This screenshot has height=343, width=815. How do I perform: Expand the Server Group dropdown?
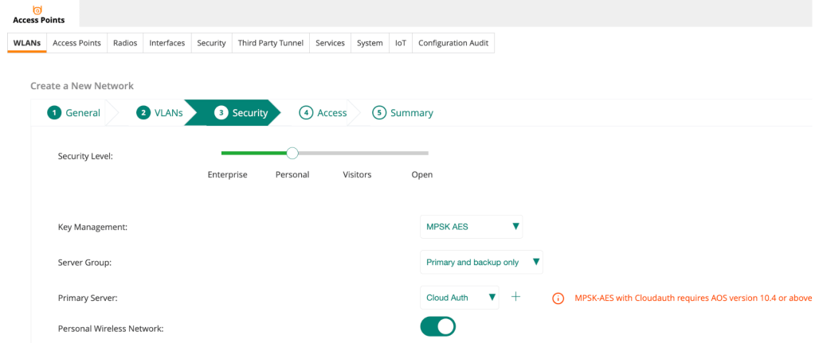click(x=481, y=262)
